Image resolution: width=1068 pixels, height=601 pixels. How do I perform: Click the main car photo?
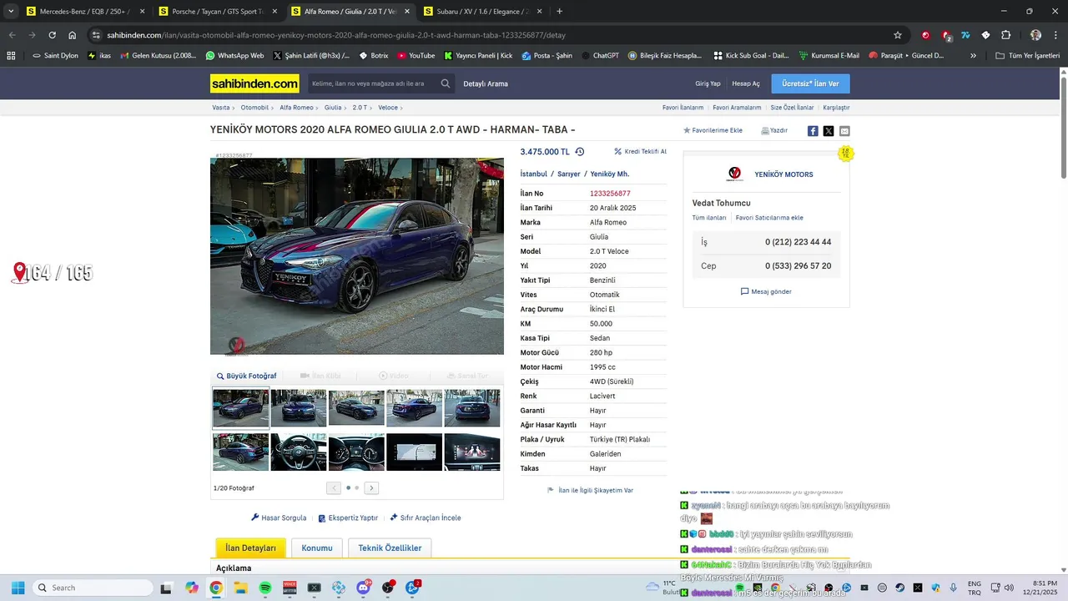pos(357,256)
